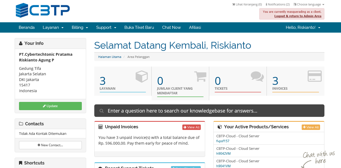Viewport: 341px width, 168px height.
Task: Click the Shortcuts flag icon
Action: pos(20,163)
